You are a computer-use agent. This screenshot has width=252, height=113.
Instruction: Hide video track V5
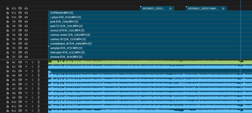tap(26, 39)
